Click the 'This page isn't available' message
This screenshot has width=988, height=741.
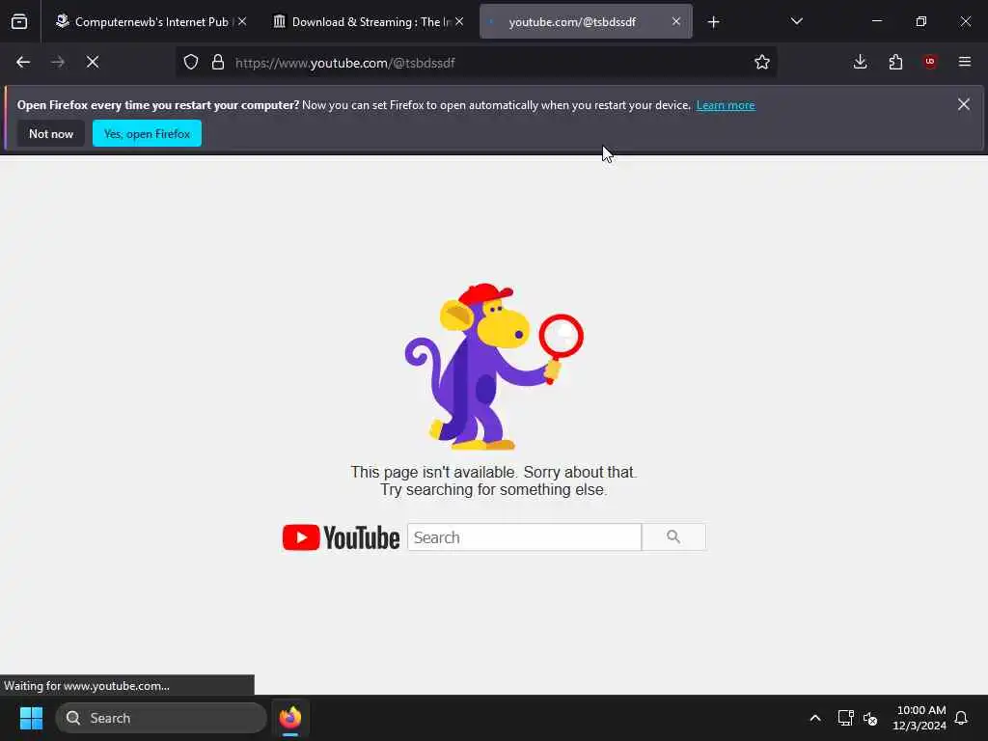coord(493,472)
